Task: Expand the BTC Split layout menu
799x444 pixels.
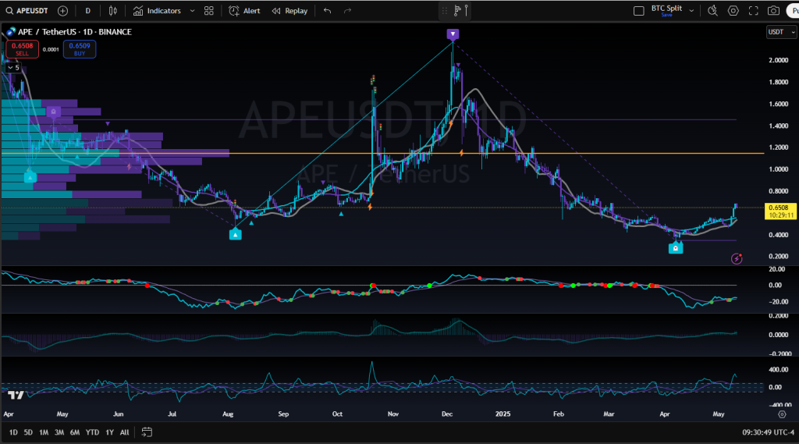Action: tap(691, 10)
